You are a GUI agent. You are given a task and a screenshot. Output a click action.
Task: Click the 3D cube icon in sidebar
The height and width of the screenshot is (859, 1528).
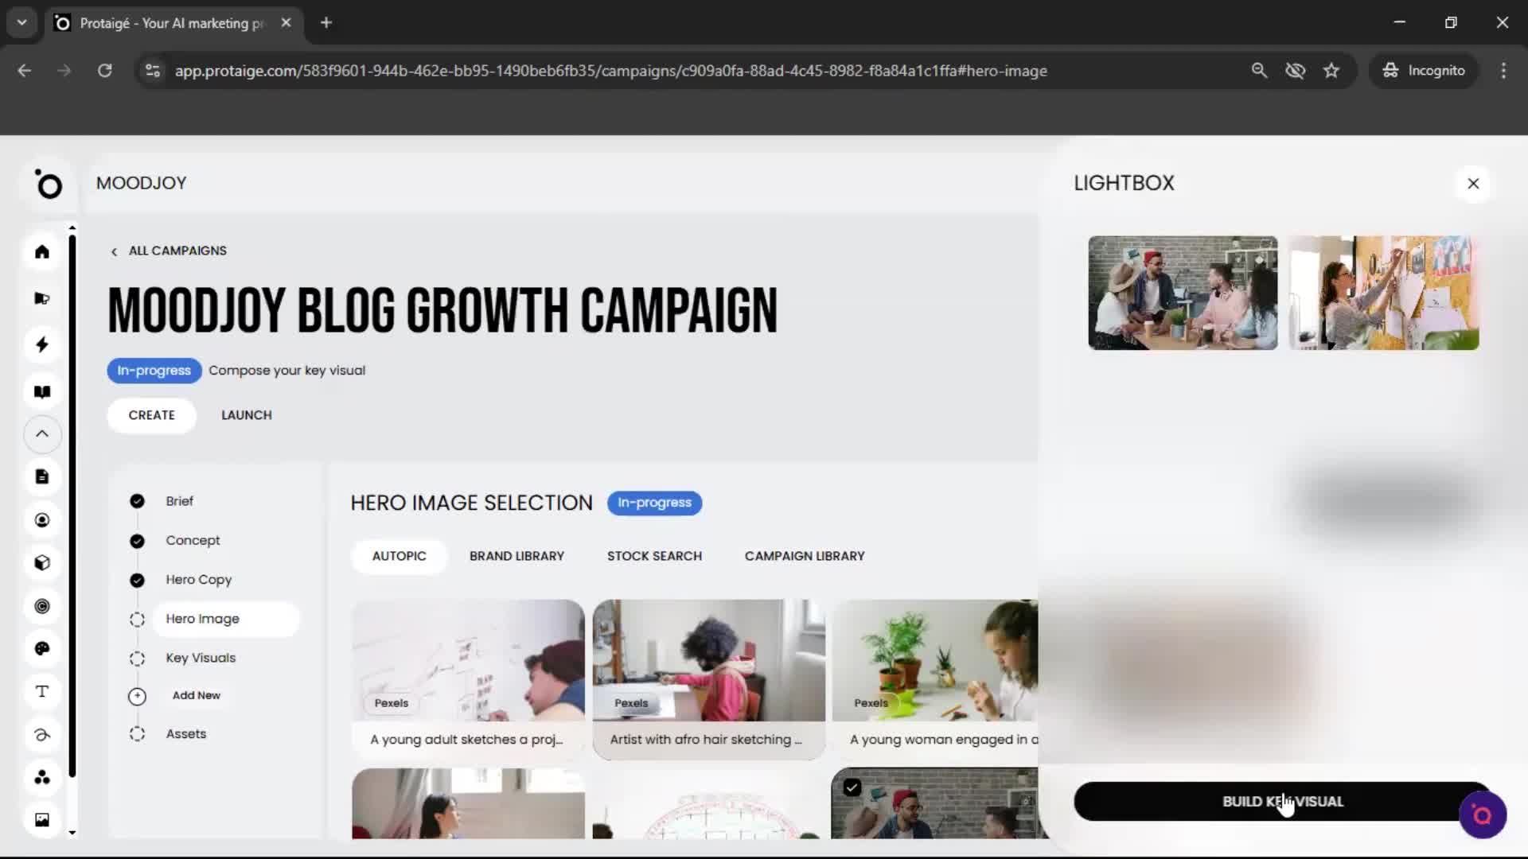click(41, 562)
